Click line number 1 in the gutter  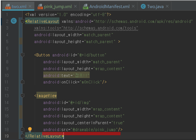tap(7, 15)
